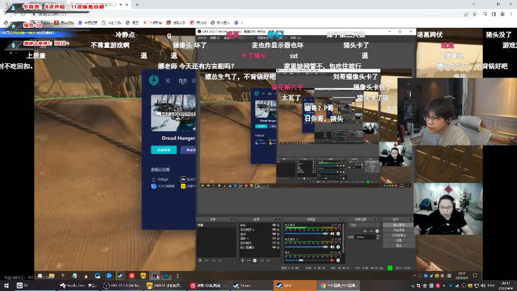
Task: Adjust second mixer channel volume slider
Action: click(x=307, y=247)
